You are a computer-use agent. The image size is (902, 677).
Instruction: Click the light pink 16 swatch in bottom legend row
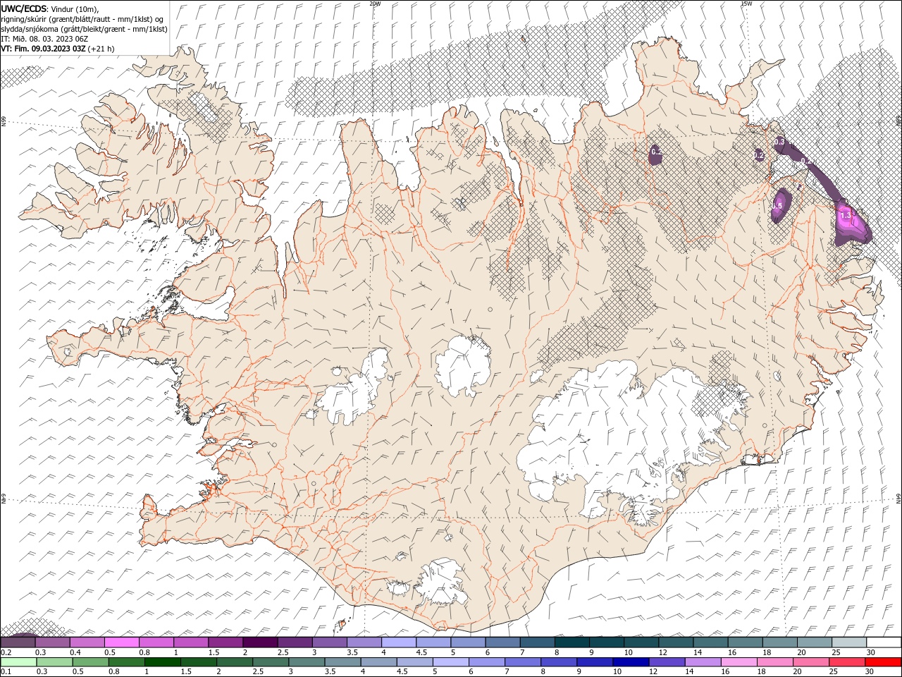pos(739,662)
